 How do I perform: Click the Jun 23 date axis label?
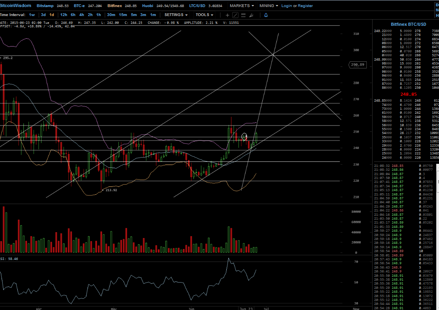(x=246, y=308)
